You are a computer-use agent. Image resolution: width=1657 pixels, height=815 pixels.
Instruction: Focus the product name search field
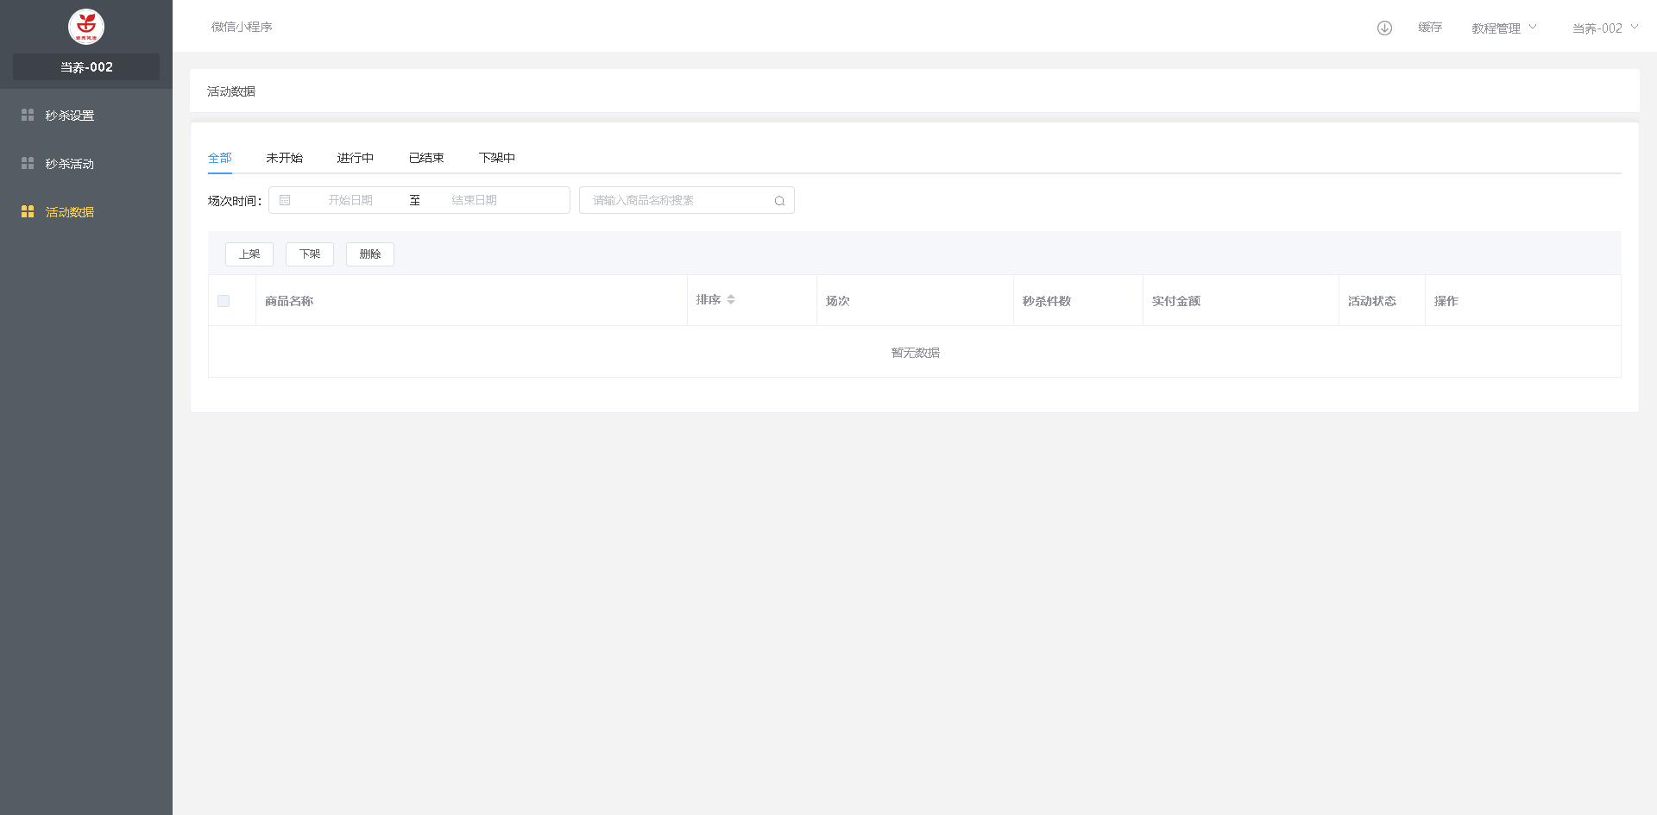pyautogui.click(x=677, y=200)
